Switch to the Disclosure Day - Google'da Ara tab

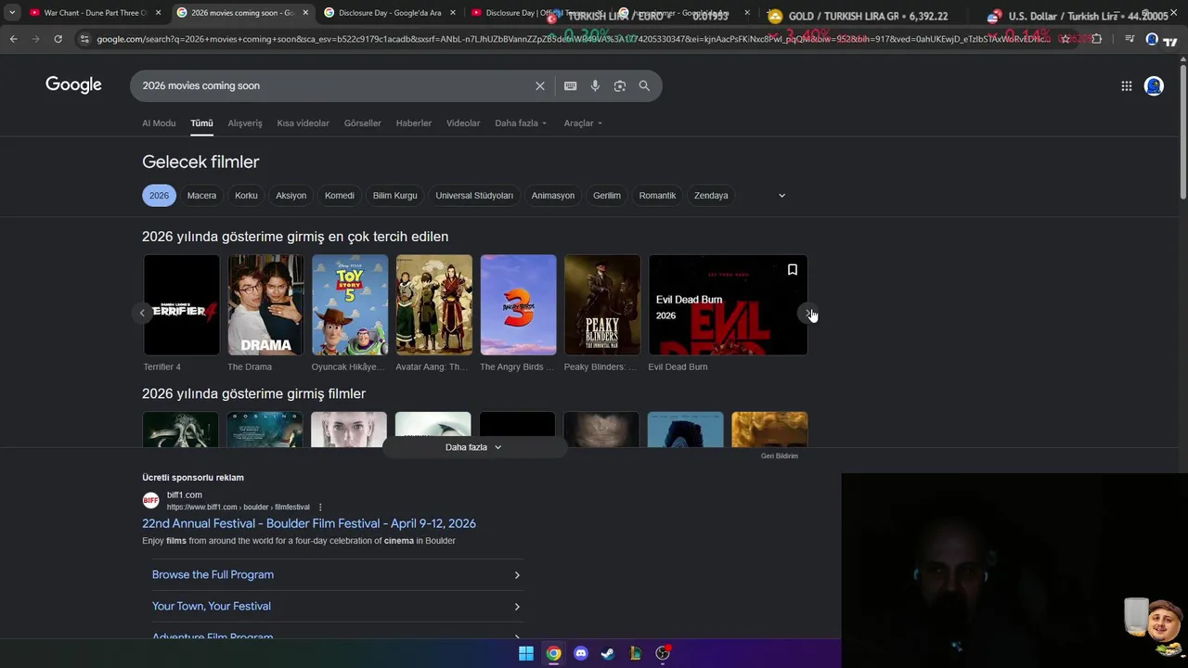point(390,13)
